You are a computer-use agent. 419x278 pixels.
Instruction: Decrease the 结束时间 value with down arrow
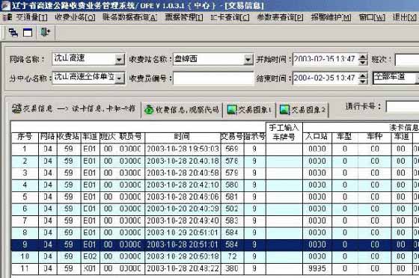tap(363, 81)
